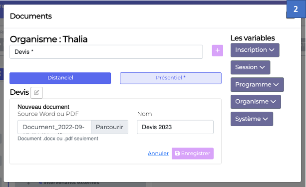Click the pink plus icon button
Image resolution: width=306 pixels, height=187 pixels.
pos(218,50)
